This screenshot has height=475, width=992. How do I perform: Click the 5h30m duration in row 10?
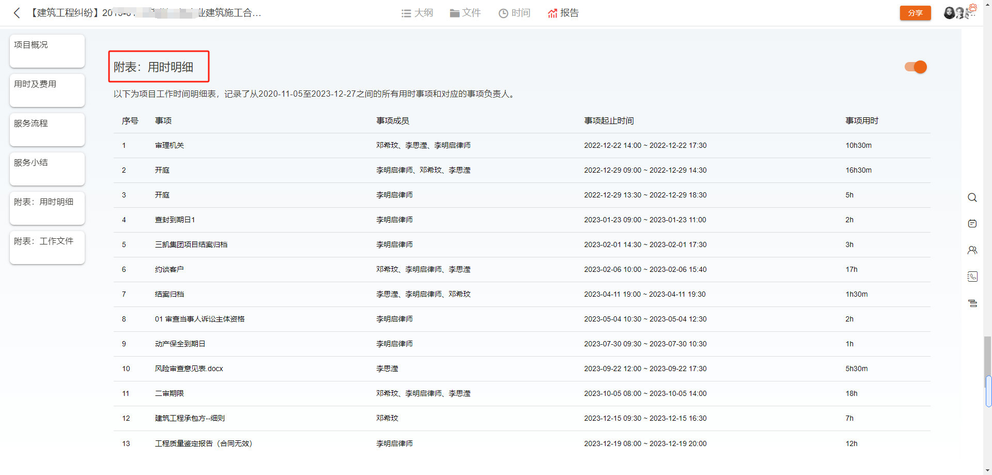[857, 369]
